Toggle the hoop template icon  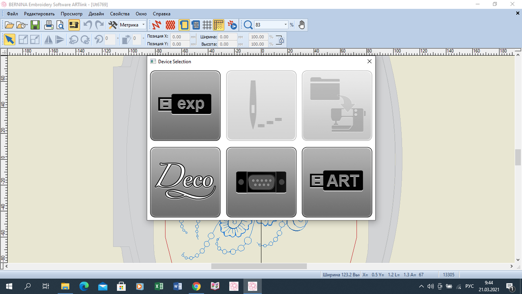(x=196, y=25)
